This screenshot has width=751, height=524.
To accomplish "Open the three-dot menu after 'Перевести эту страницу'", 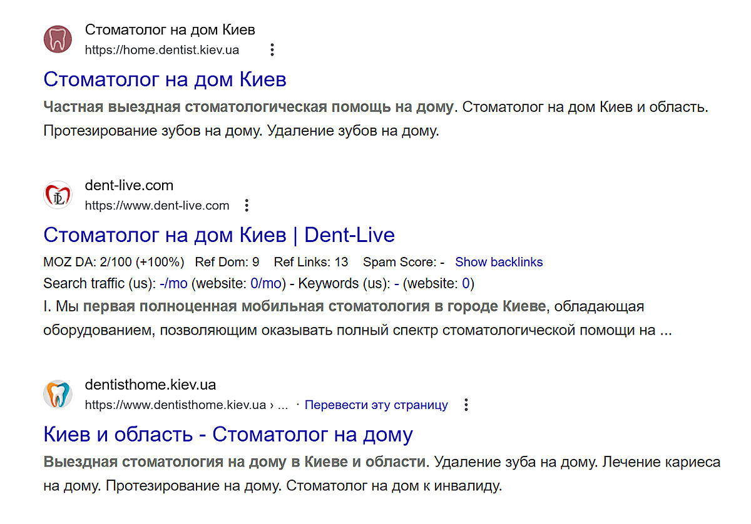I will click(466, 405).
